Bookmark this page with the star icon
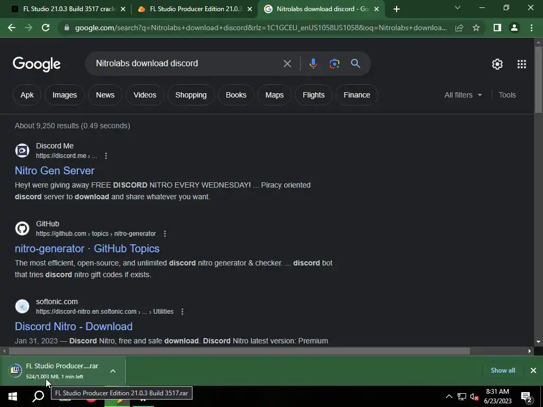This screenshot has height=407, width=543. coord(476,28)
